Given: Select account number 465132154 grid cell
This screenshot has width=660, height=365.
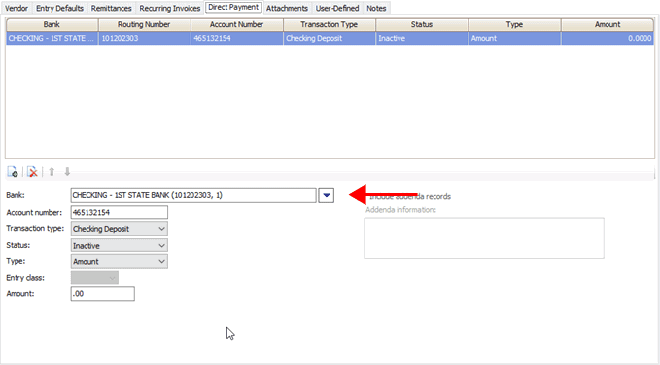Looking at the screenshot, I should (x=237, y=38).
